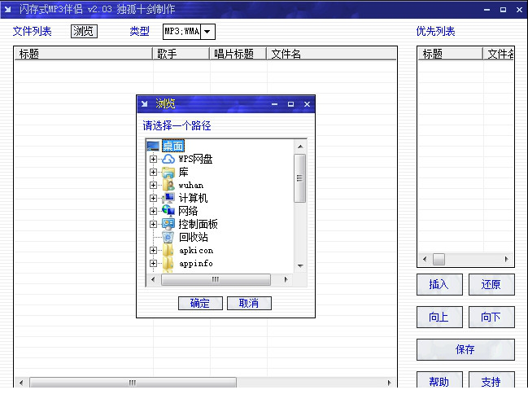Screen dimensions: 528x403
Task: Open the 类型 MP3;WMA dropdown arrow
Action: [x=207, y=32]
